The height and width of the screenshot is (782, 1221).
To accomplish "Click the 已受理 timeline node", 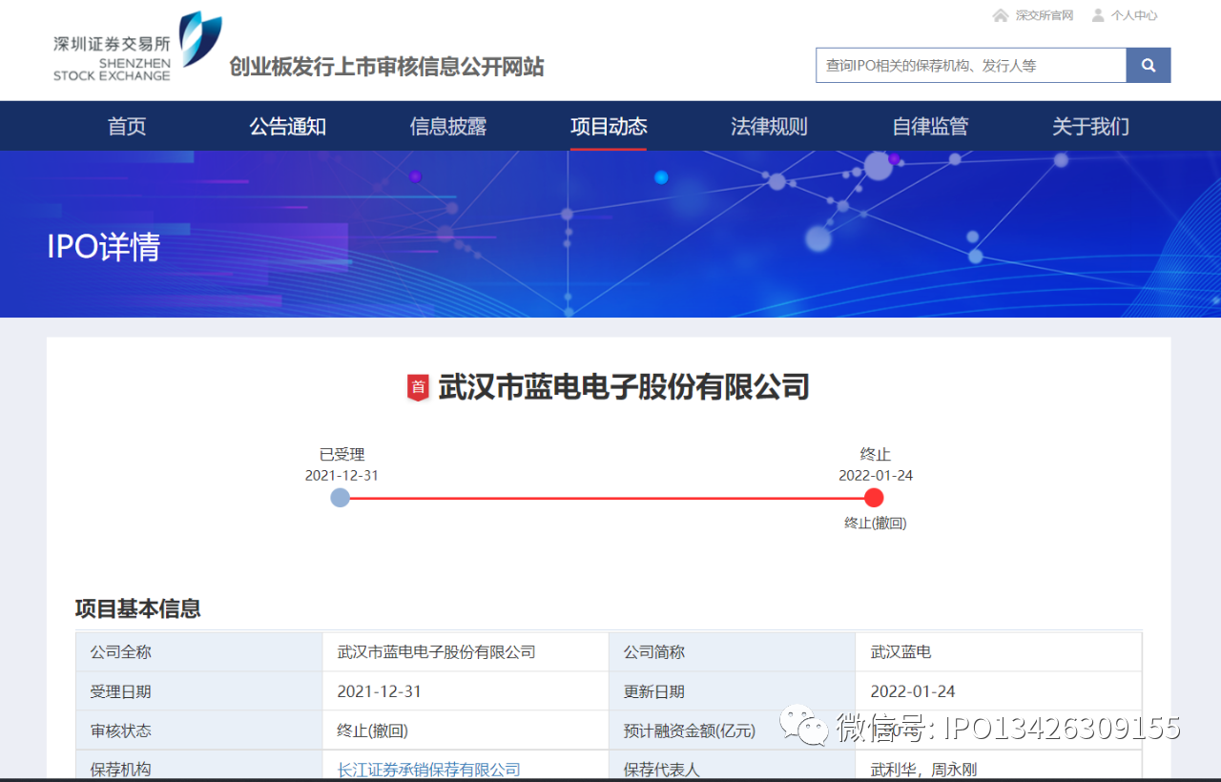I will (x=341, y=498).
